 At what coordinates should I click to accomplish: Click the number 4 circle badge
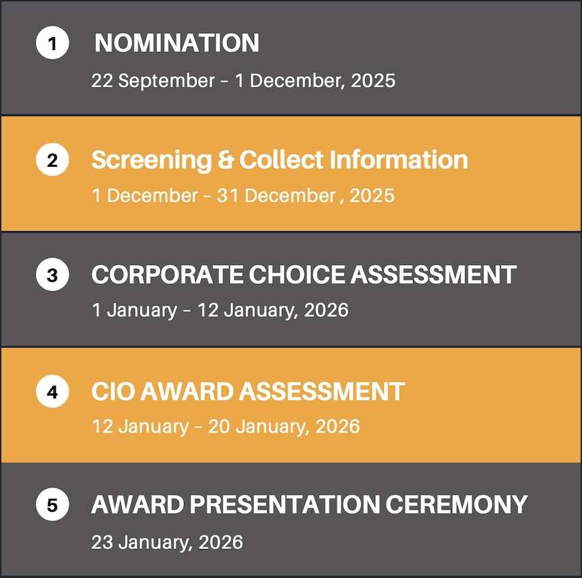pyautogui.click(x=53, y=391)
